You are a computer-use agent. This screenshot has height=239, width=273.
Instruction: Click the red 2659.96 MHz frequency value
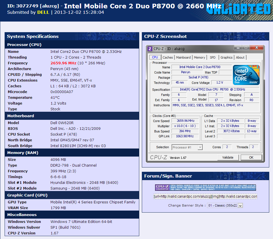(63, 63)
